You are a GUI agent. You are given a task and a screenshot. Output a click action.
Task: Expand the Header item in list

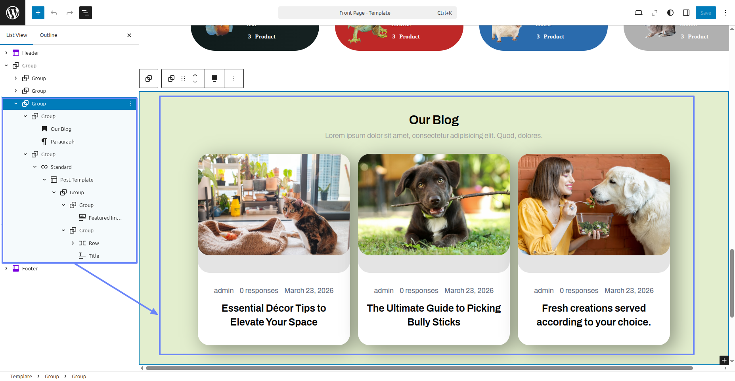[6, 53]
